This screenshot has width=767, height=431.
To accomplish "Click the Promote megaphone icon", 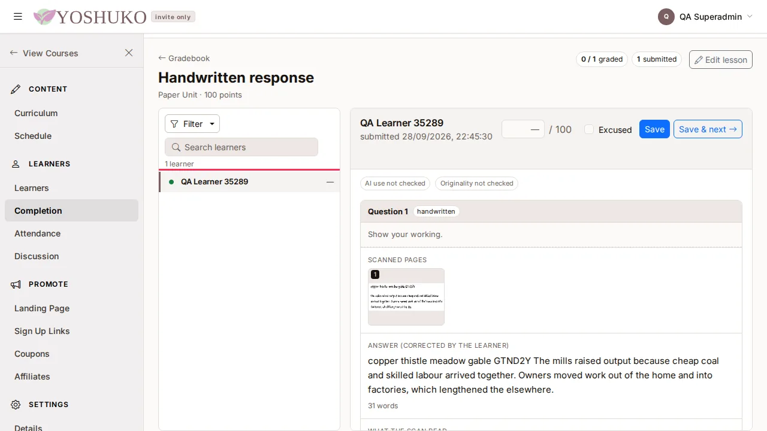I will [16, 284].
